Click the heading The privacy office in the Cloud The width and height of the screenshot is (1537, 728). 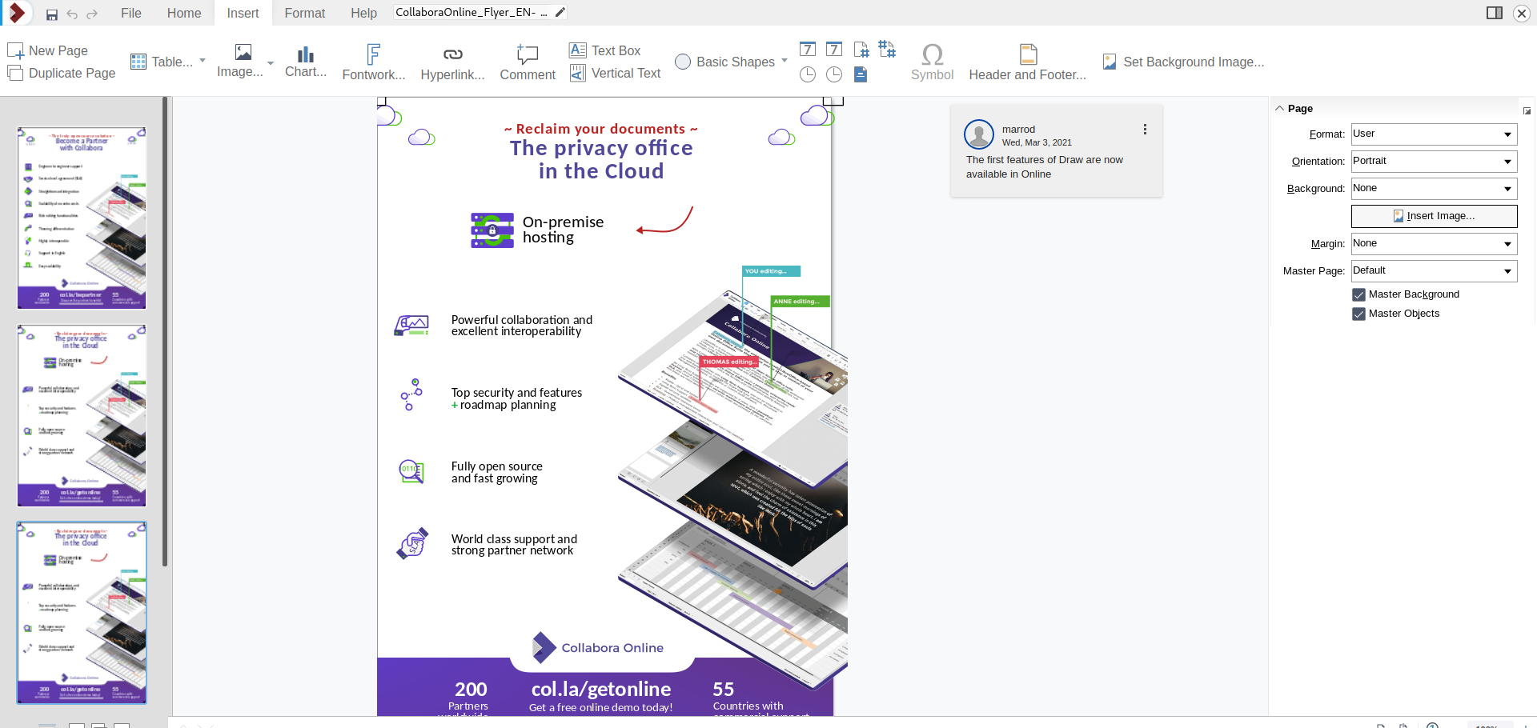click(601, 159)
